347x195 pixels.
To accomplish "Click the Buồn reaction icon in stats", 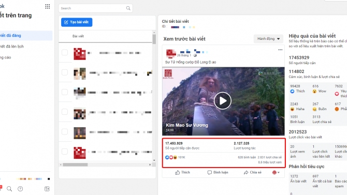I will pyautogui.click(x=314, y=109).
